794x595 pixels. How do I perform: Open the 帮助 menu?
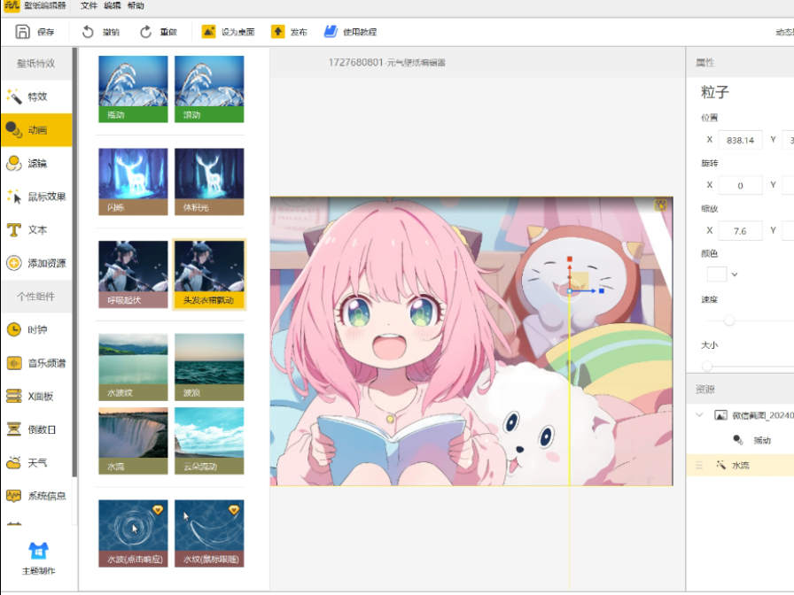click(136, 5)
